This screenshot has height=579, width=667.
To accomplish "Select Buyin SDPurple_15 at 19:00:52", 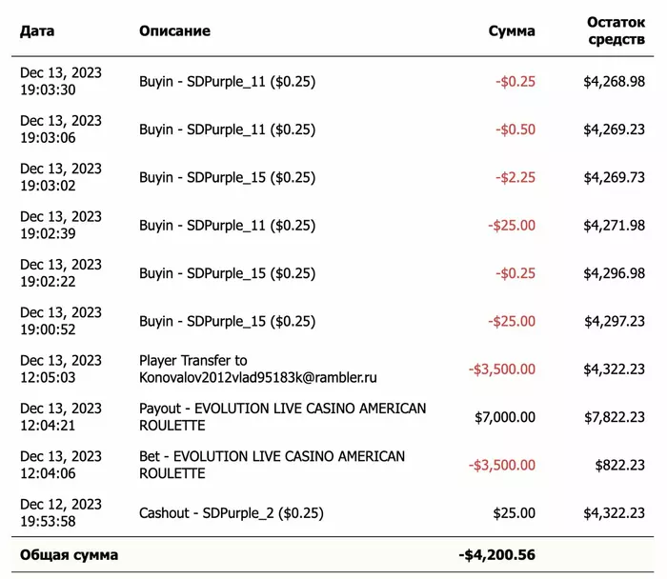I will (x=333, y=321).
